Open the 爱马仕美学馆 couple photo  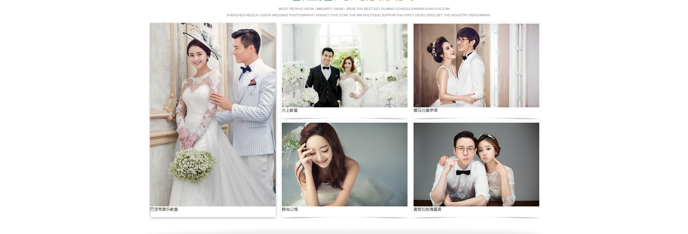476,65
